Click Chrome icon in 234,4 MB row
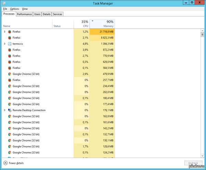This screenshot has width=206, height=170. click(x=10, y=86)
